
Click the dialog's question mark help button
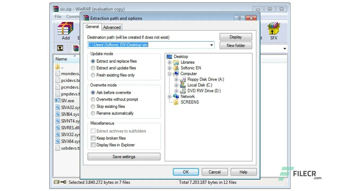pyautogui.click(x=239, y=18)
